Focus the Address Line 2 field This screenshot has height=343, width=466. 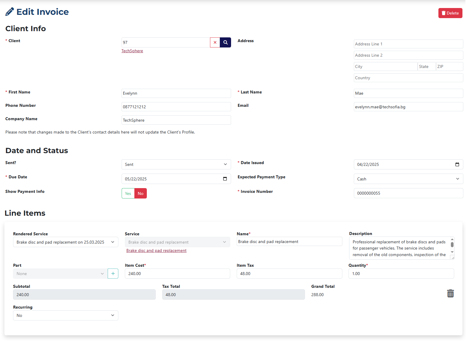[x=408, y=55]
